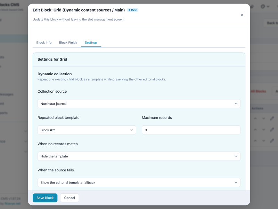Close the Edit Block dialog
Image resolution: width=278 pixels, height=209 pixels.
pyautogui.click(x=242, y=15)
